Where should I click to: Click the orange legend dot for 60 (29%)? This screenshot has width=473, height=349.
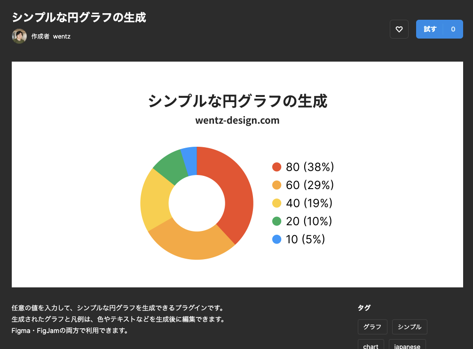[277, 185]
